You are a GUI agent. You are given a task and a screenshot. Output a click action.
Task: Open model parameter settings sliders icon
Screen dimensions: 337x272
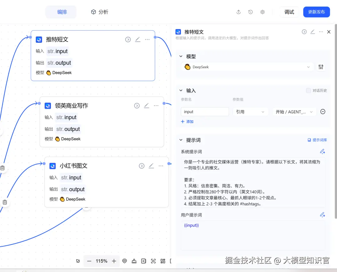[321, 67]
